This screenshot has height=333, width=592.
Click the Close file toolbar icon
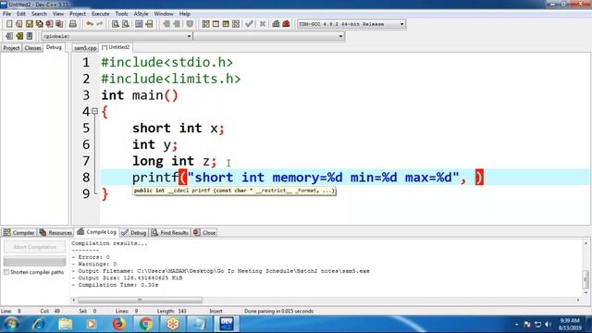(x=49, y=24)
